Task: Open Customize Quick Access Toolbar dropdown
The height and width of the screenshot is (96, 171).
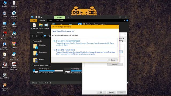Action: [41, 17]
